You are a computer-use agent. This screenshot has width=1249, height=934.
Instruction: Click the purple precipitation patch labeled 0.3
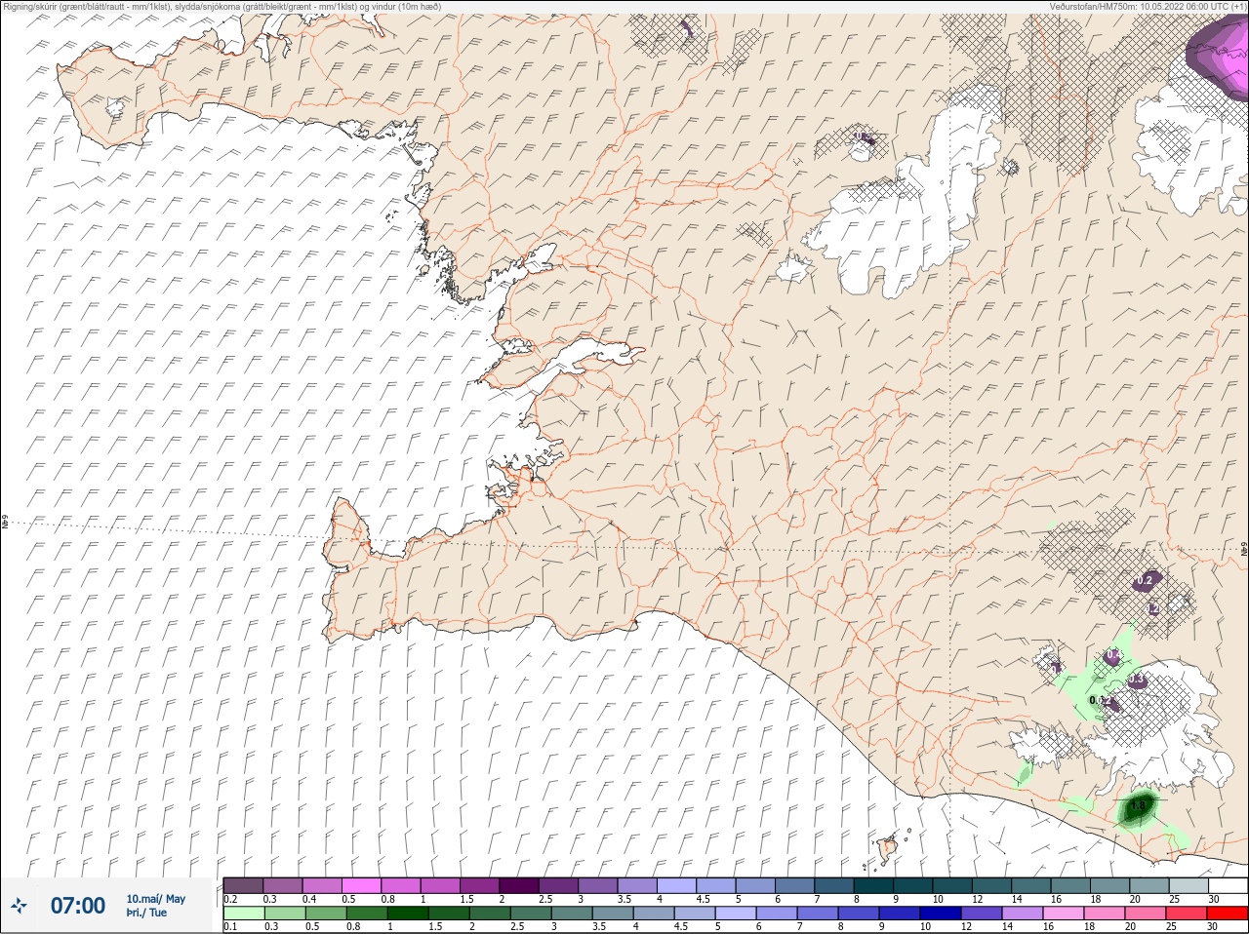click(x=1137, y=680)
